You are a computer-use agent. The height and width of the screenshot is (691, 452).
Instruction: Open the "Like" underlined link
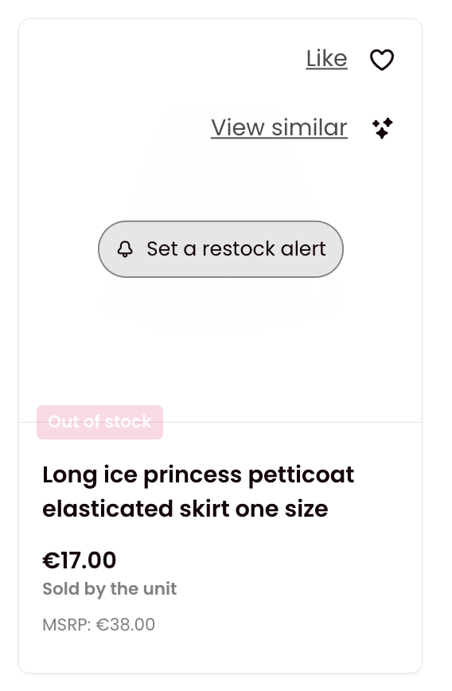click(x=326, y=59)
